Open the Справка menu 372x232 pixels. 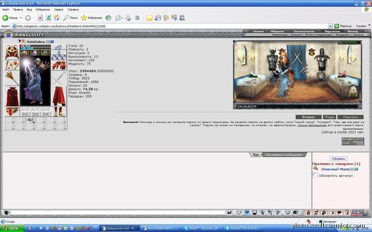(73, 9)
